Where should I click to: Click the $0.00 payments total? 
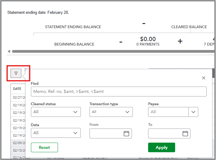[148, 39]
